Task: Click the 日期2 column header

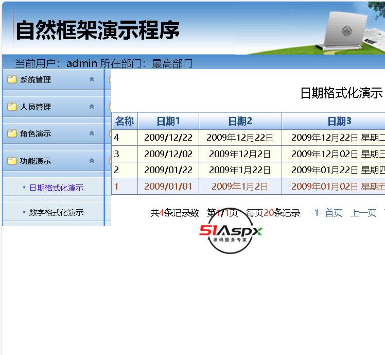Action: point(240,121)
